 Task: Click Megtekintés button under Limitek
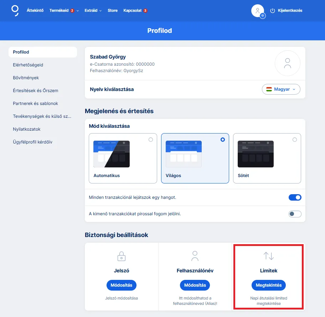coord(268,285)
